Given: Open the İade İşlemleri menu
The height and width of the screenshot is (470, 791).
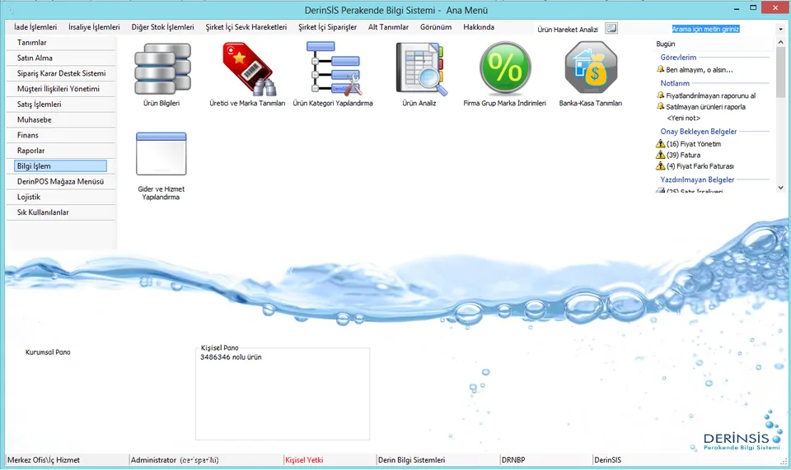Looking at the screenshot, I should coord(35,27).
